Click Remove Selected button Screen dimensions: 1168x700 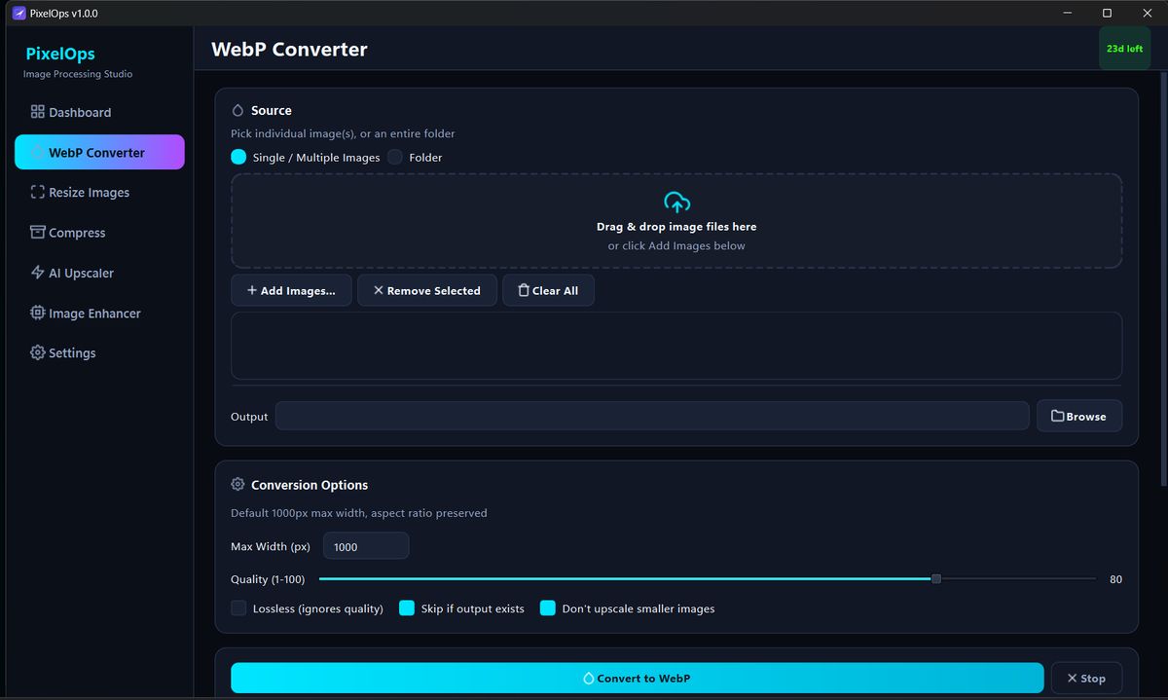point(426,290)
